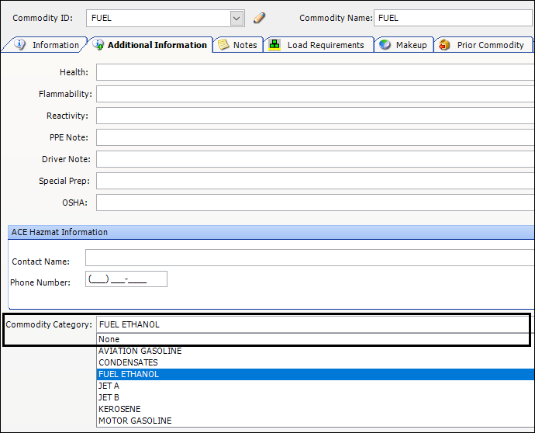Click the pencil edit icon beside Commodity ID
The height and width of the screenshot is (433, 535).
[x=260, y=18]
